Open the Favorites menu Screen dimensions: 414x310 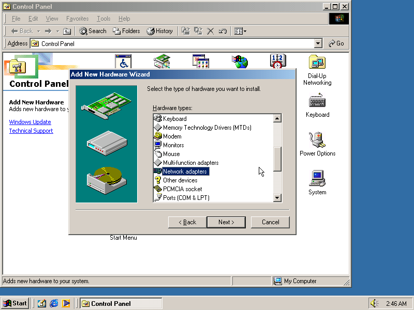coord(77,19)
